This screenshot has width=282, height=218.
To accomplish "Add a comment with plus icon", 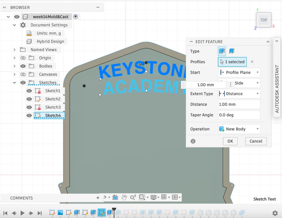I will pos(98,198).
